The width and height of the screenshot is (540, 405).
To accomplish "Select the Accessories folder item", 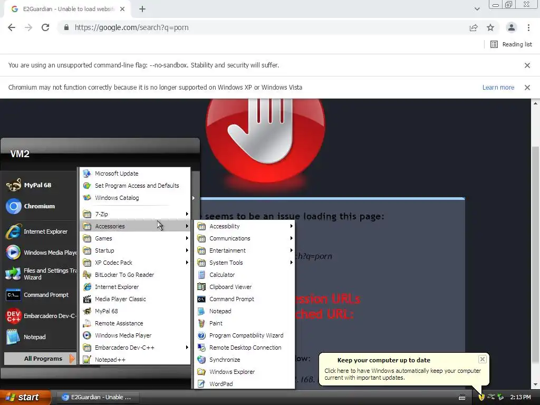I will 135,226.
